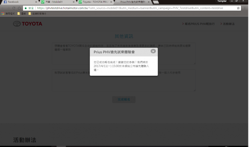Close the Mobile01 tab
Screen dimensions: 249x147
pyautogui.click(x=74, y=2)
